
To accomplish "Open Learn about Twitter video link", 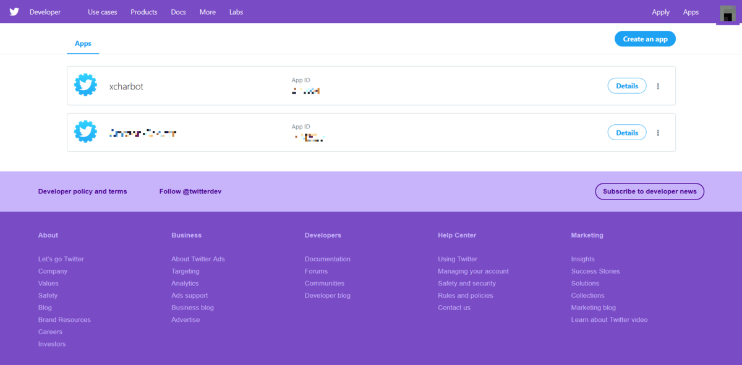I will pos(610,320).
